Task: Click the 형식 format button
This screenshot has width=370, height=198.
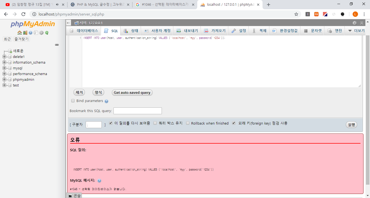Action: pos(98,92)
